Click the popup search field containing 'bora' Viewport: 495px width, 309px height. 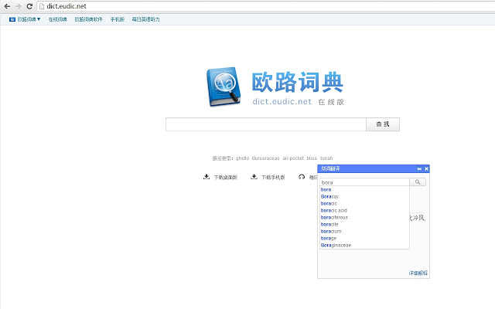[364, 182]
